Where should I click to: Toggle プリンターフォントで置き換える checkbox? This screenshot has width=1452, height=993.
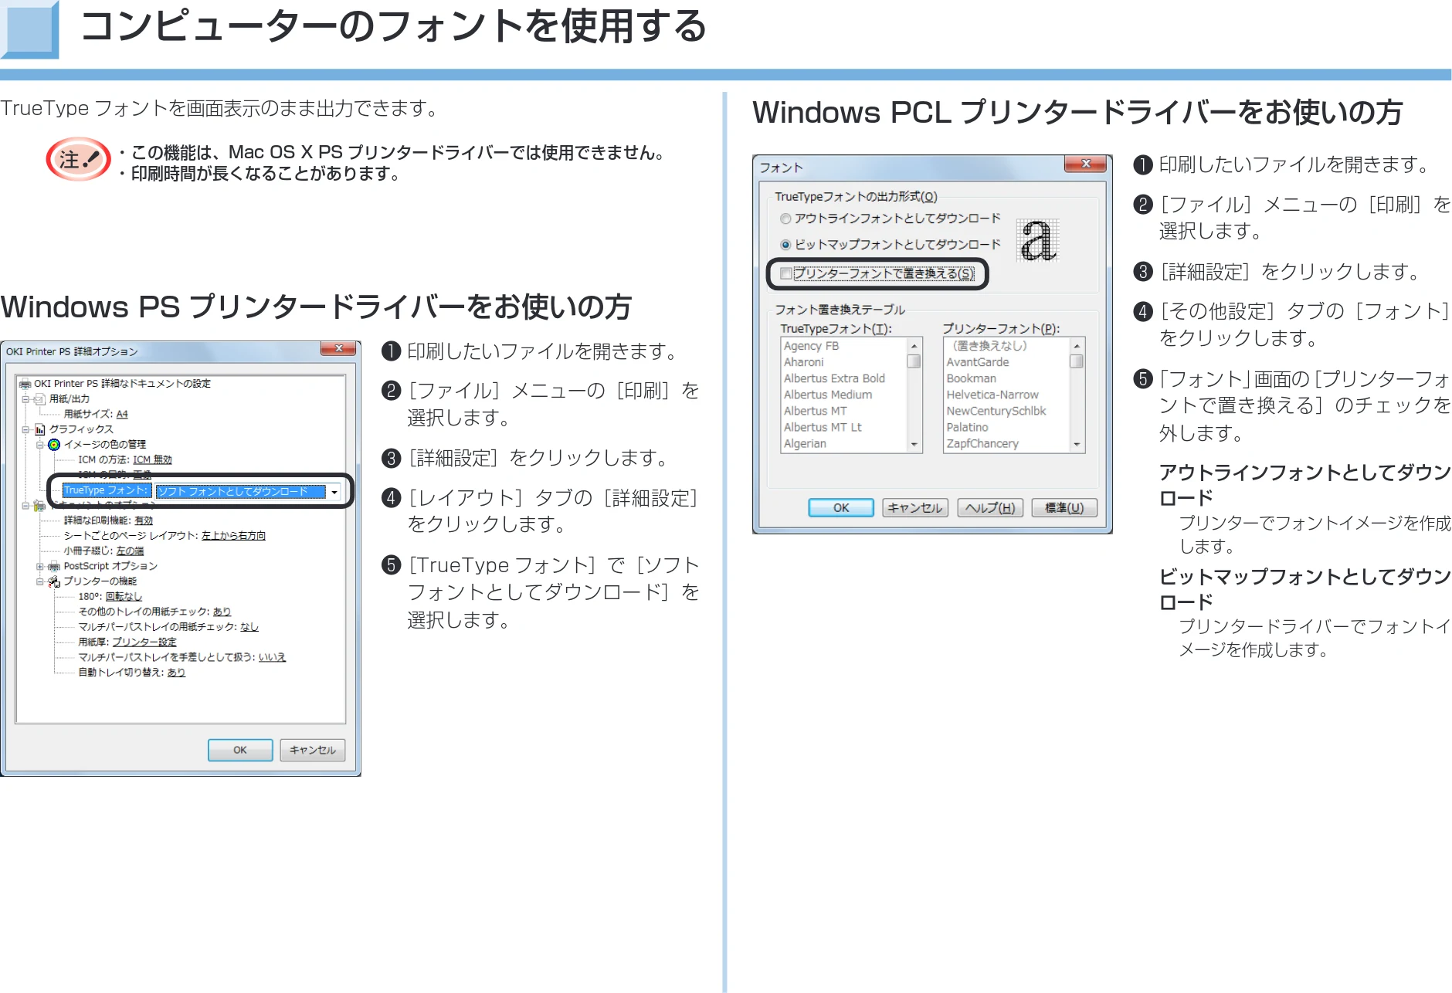[786, 273]
